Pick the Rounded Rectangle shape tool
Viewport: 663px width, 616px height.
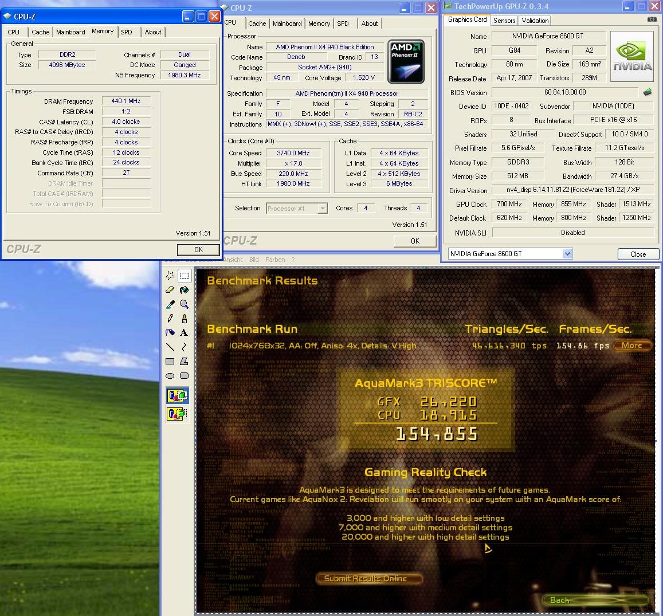click(185, 376)
